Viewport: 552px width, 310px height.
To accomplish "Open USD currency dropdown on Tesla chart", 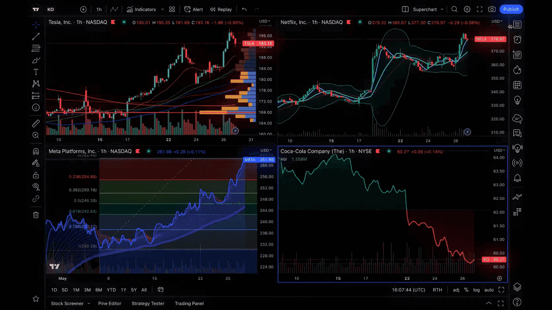I will (x=264, y=22).
